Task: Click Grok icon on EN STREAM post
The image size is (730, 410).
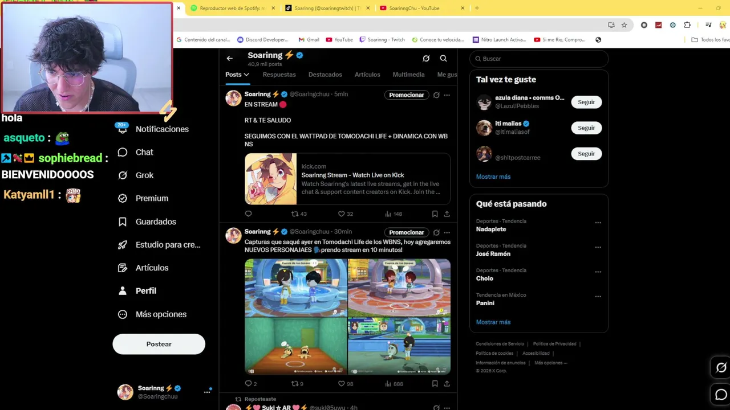Action: (x=436, y=95)
